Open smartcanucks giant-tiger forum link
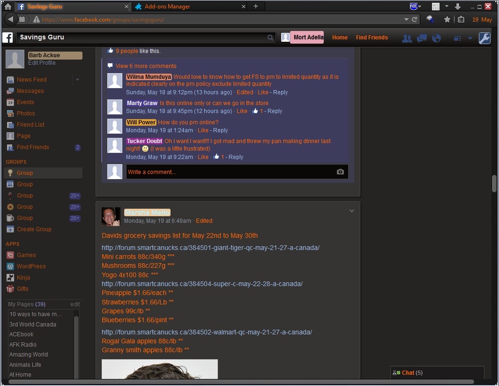The width and height of the screenshot is (499, 386). (x=210, y=248)
